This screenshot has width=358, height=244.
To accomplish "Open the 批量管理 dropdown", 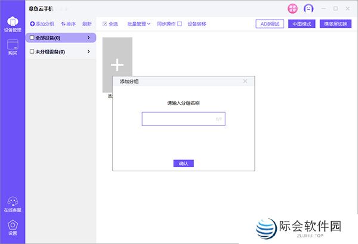I will 139,24.
